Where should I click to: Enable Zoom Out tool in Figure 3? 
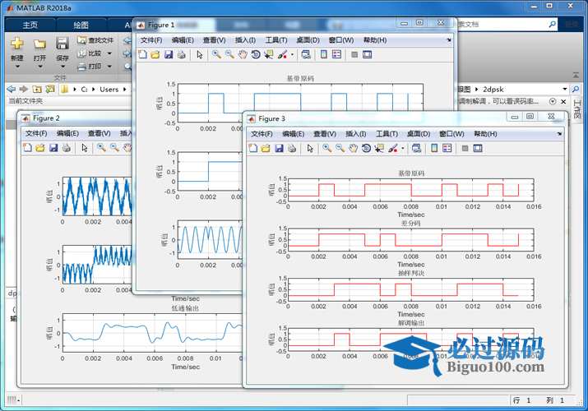point(340,148)
